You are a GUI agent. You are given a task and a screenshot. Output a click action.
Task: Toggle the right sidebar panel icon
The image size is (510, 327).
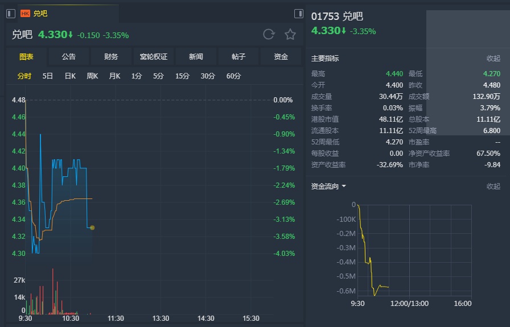(x=299, y=14)
